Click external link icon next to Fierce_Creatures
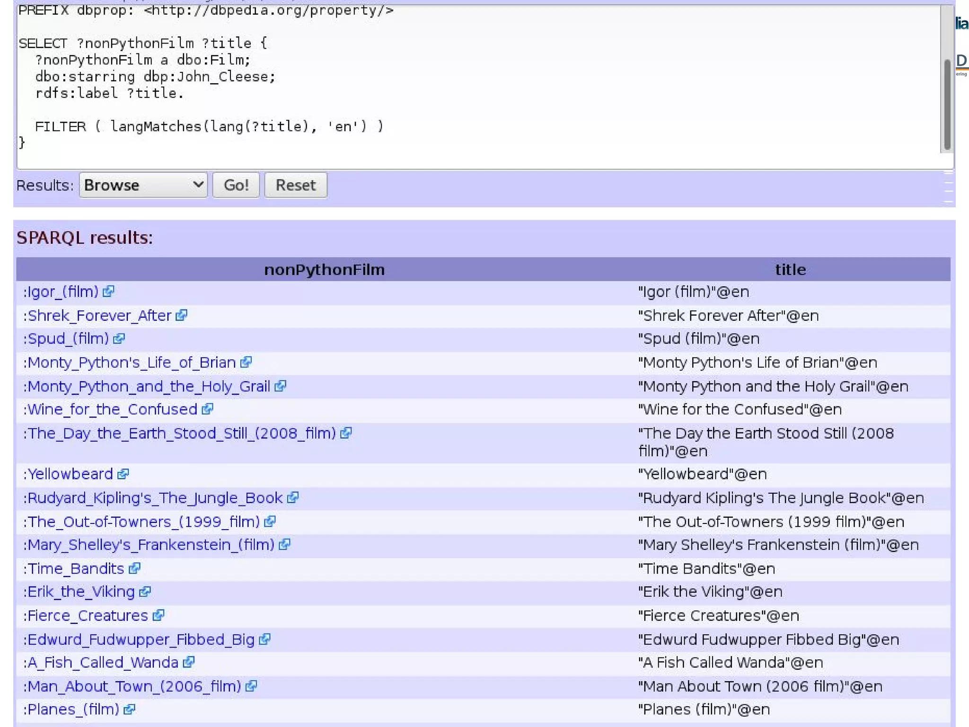Image resolution: width=969 pixels, height=727 pixels. click(159, 615)
